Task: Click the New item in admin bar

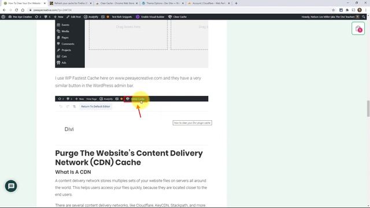Action: pos(58,17)
